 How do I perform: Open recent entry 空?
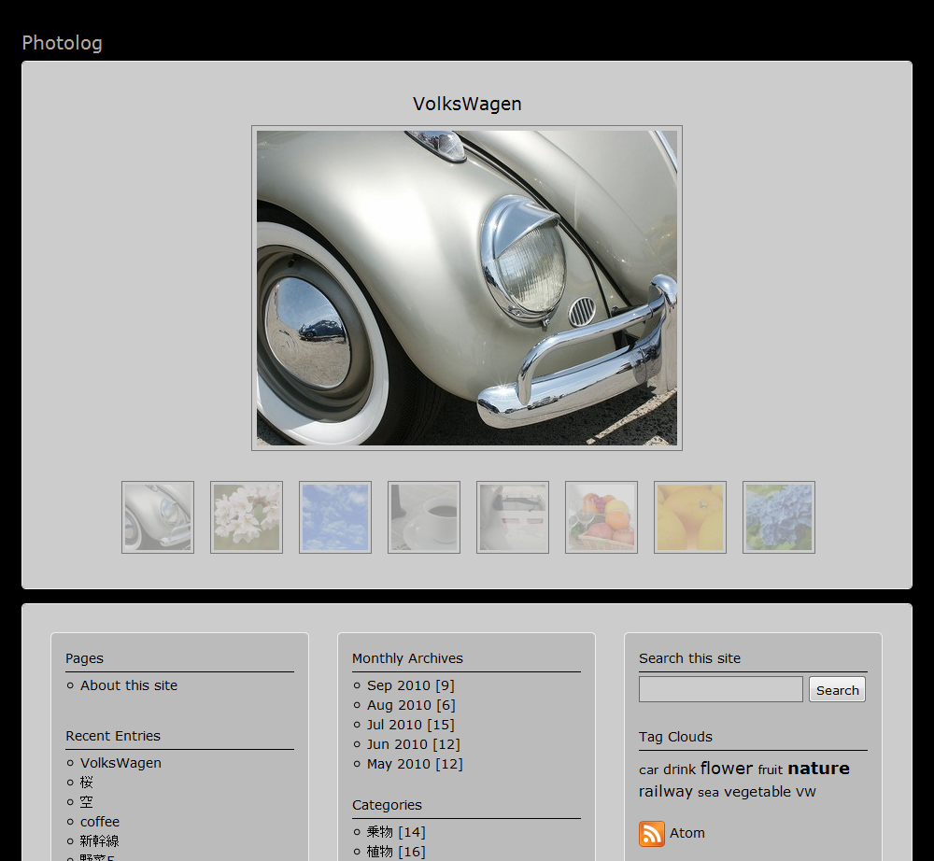pyautogui.click(x=87, y=802)
